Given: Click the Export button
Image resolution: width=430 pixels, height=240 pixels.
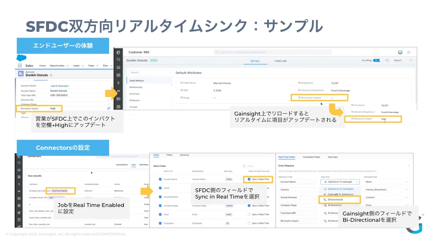Looking at the screenshot, I should (398, 61).
